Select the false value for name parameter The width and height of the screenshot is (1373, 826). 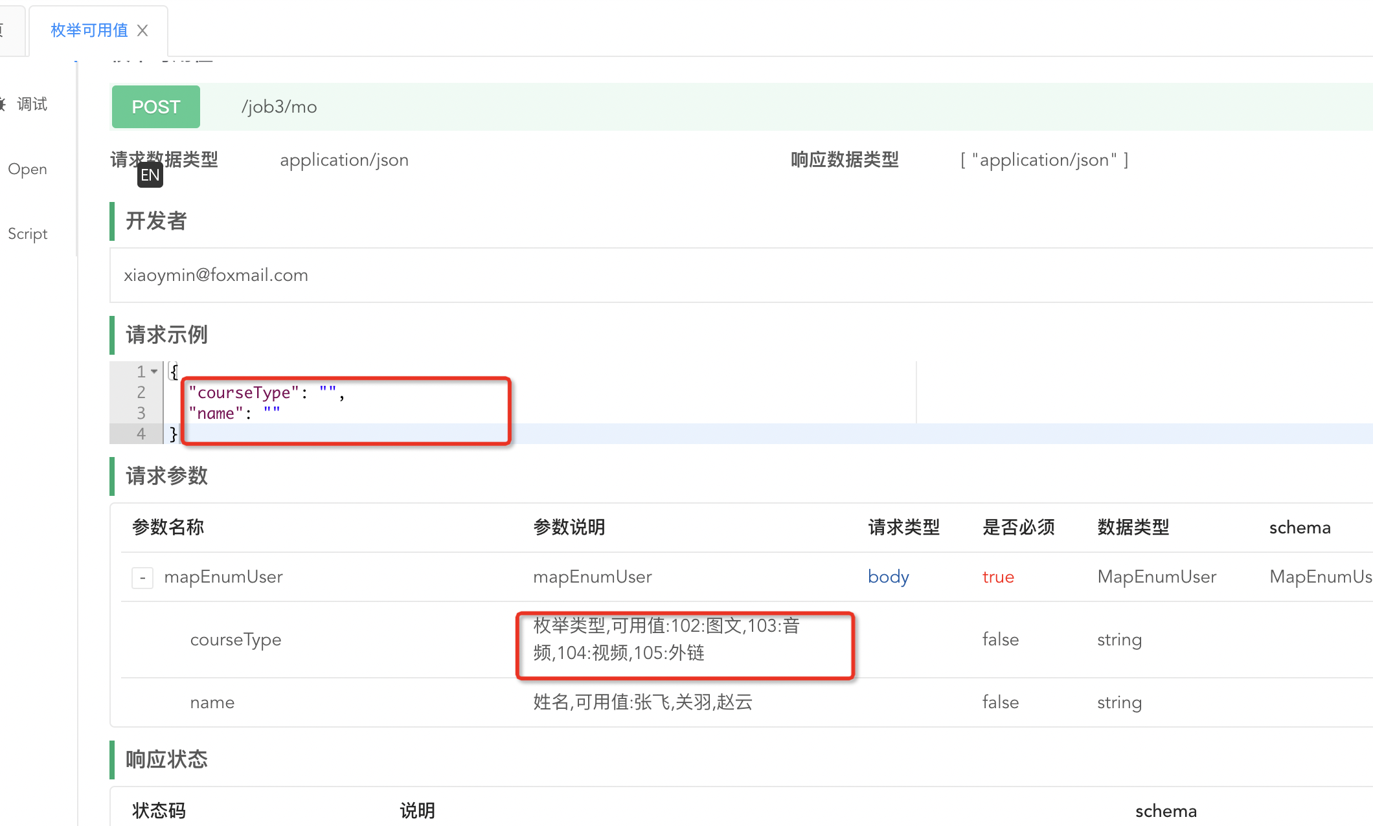[1000, 702]
